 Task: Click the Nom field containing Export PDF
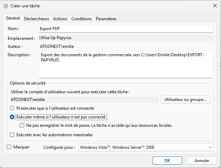[126, 29]
